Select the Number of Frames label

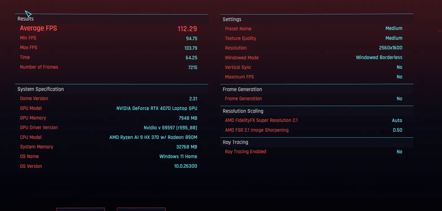[x=39, y=67]
